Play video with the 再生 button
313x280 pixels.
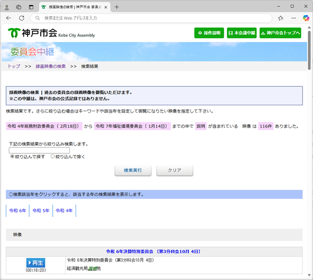point(35,262)
